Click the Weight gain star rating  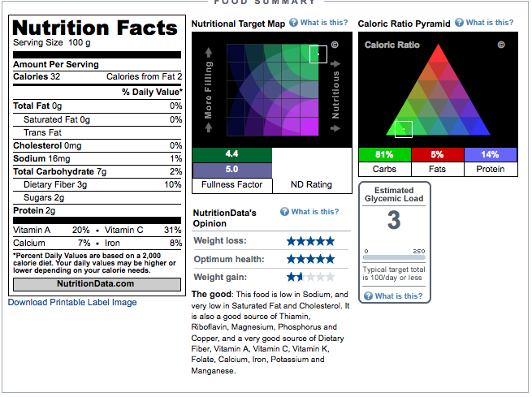pos(311,278)
